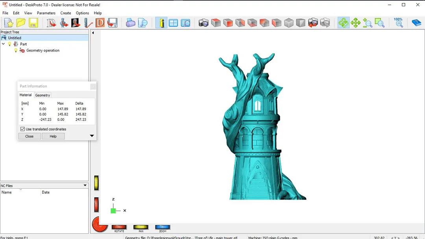Toggle the Geometry operation light bulb
The image size is (425, 239).
[16, 50]
